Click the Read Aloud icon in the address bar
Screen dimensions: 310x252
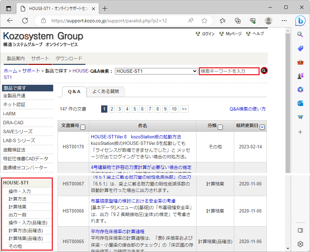(x=191, y=21)
